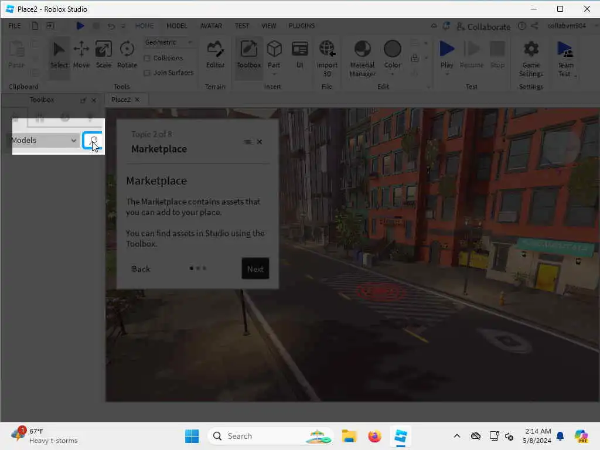Open the Models category dropdown
Image resolution: width=600 pixels, height=450 pixels.
(x=45, y=141)
